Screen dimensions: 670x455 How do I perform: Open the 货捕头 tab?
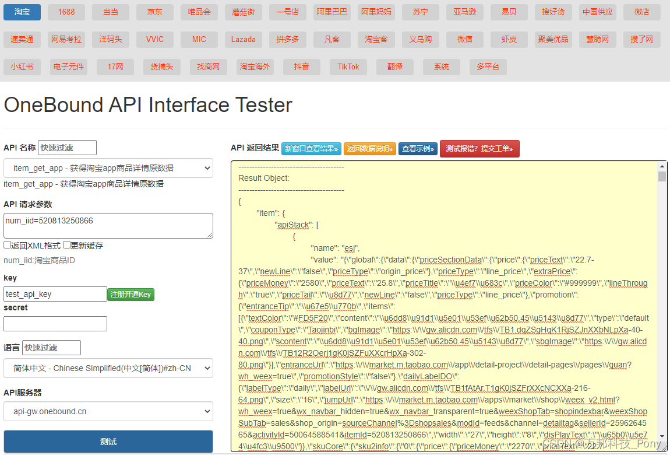(162, 66)
